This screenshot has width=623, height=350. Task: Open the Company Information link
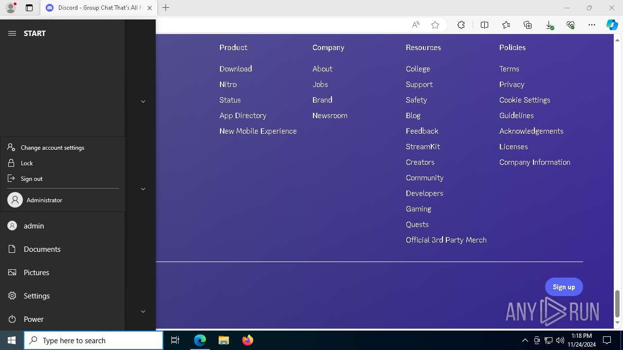tap(535, 162)
